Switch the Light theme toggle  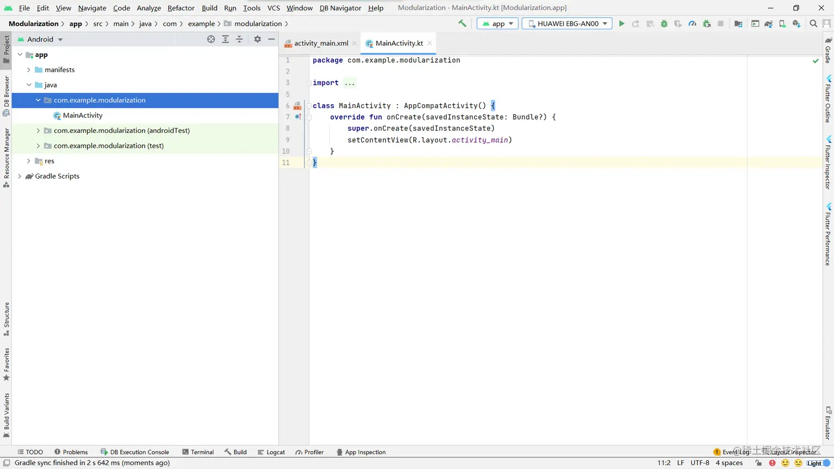pyautogui.click(x=819, y=463)
